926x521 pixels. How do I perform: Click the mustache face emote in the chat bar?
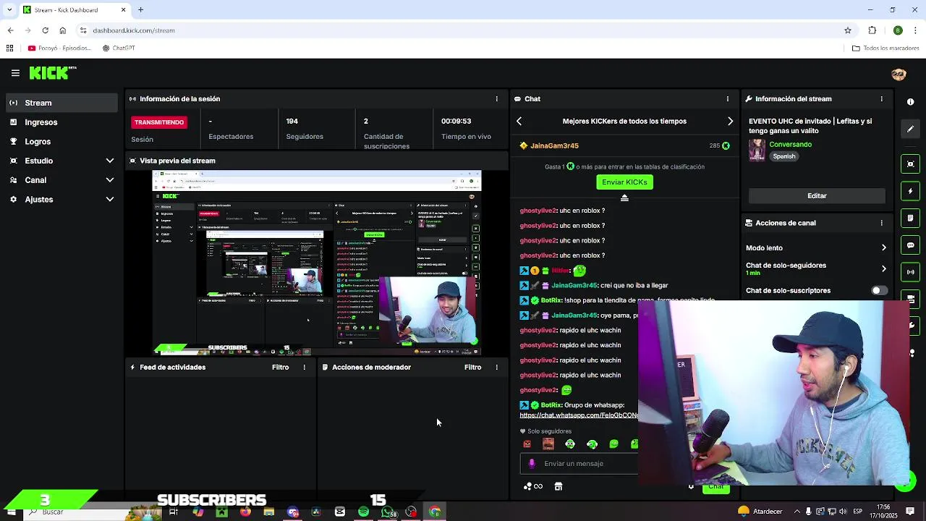[548, 444]
